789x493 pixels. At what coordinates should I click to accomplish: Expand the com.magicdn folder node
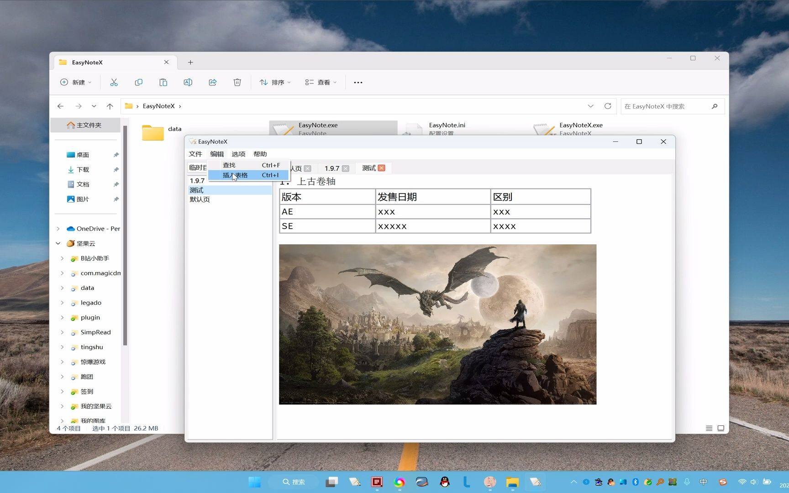62,273
